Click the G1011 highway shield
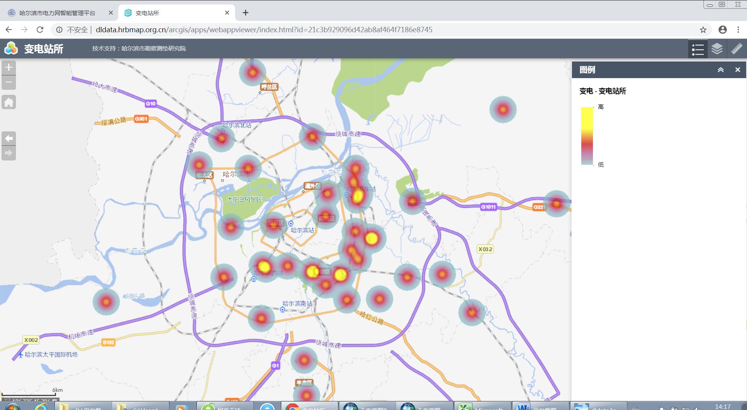This screenshot has width=747, height=410. [488, 207]
